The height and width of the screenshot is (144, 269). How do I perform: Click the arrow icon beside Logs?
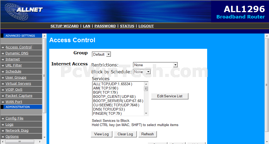click(3, 124)
